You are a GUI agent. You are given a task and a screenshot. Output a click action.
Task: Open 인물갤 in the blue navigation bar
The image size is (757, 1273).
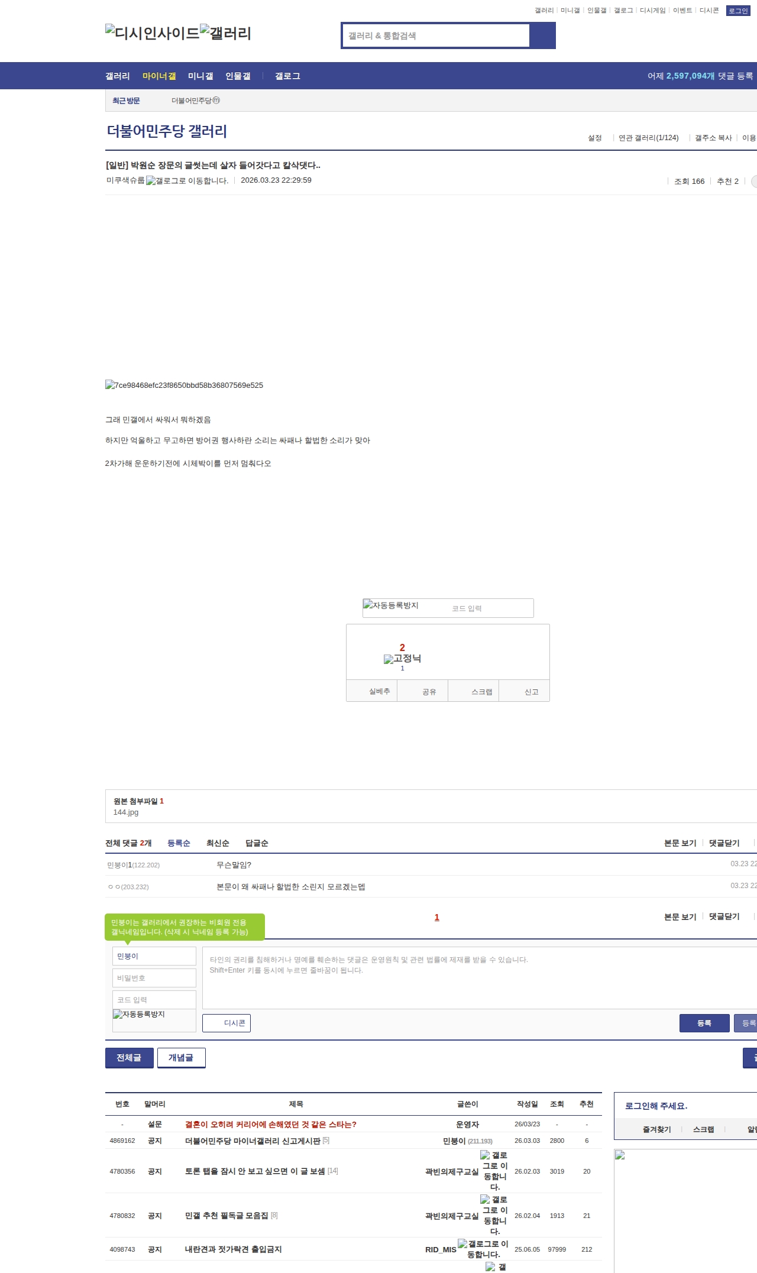(238, 76)
